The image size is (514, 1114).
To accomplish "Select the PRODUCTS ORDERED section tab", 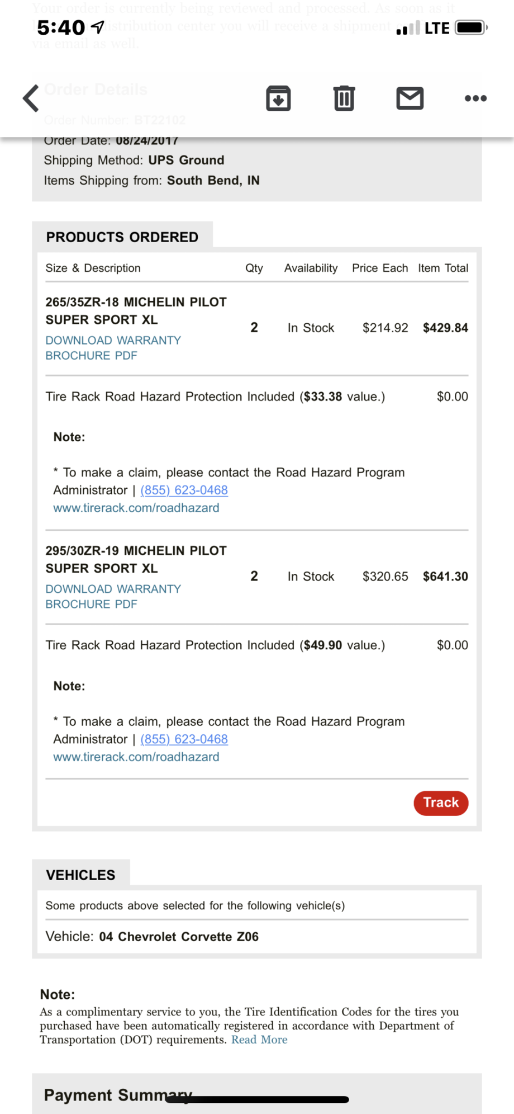I will (122, 237).
